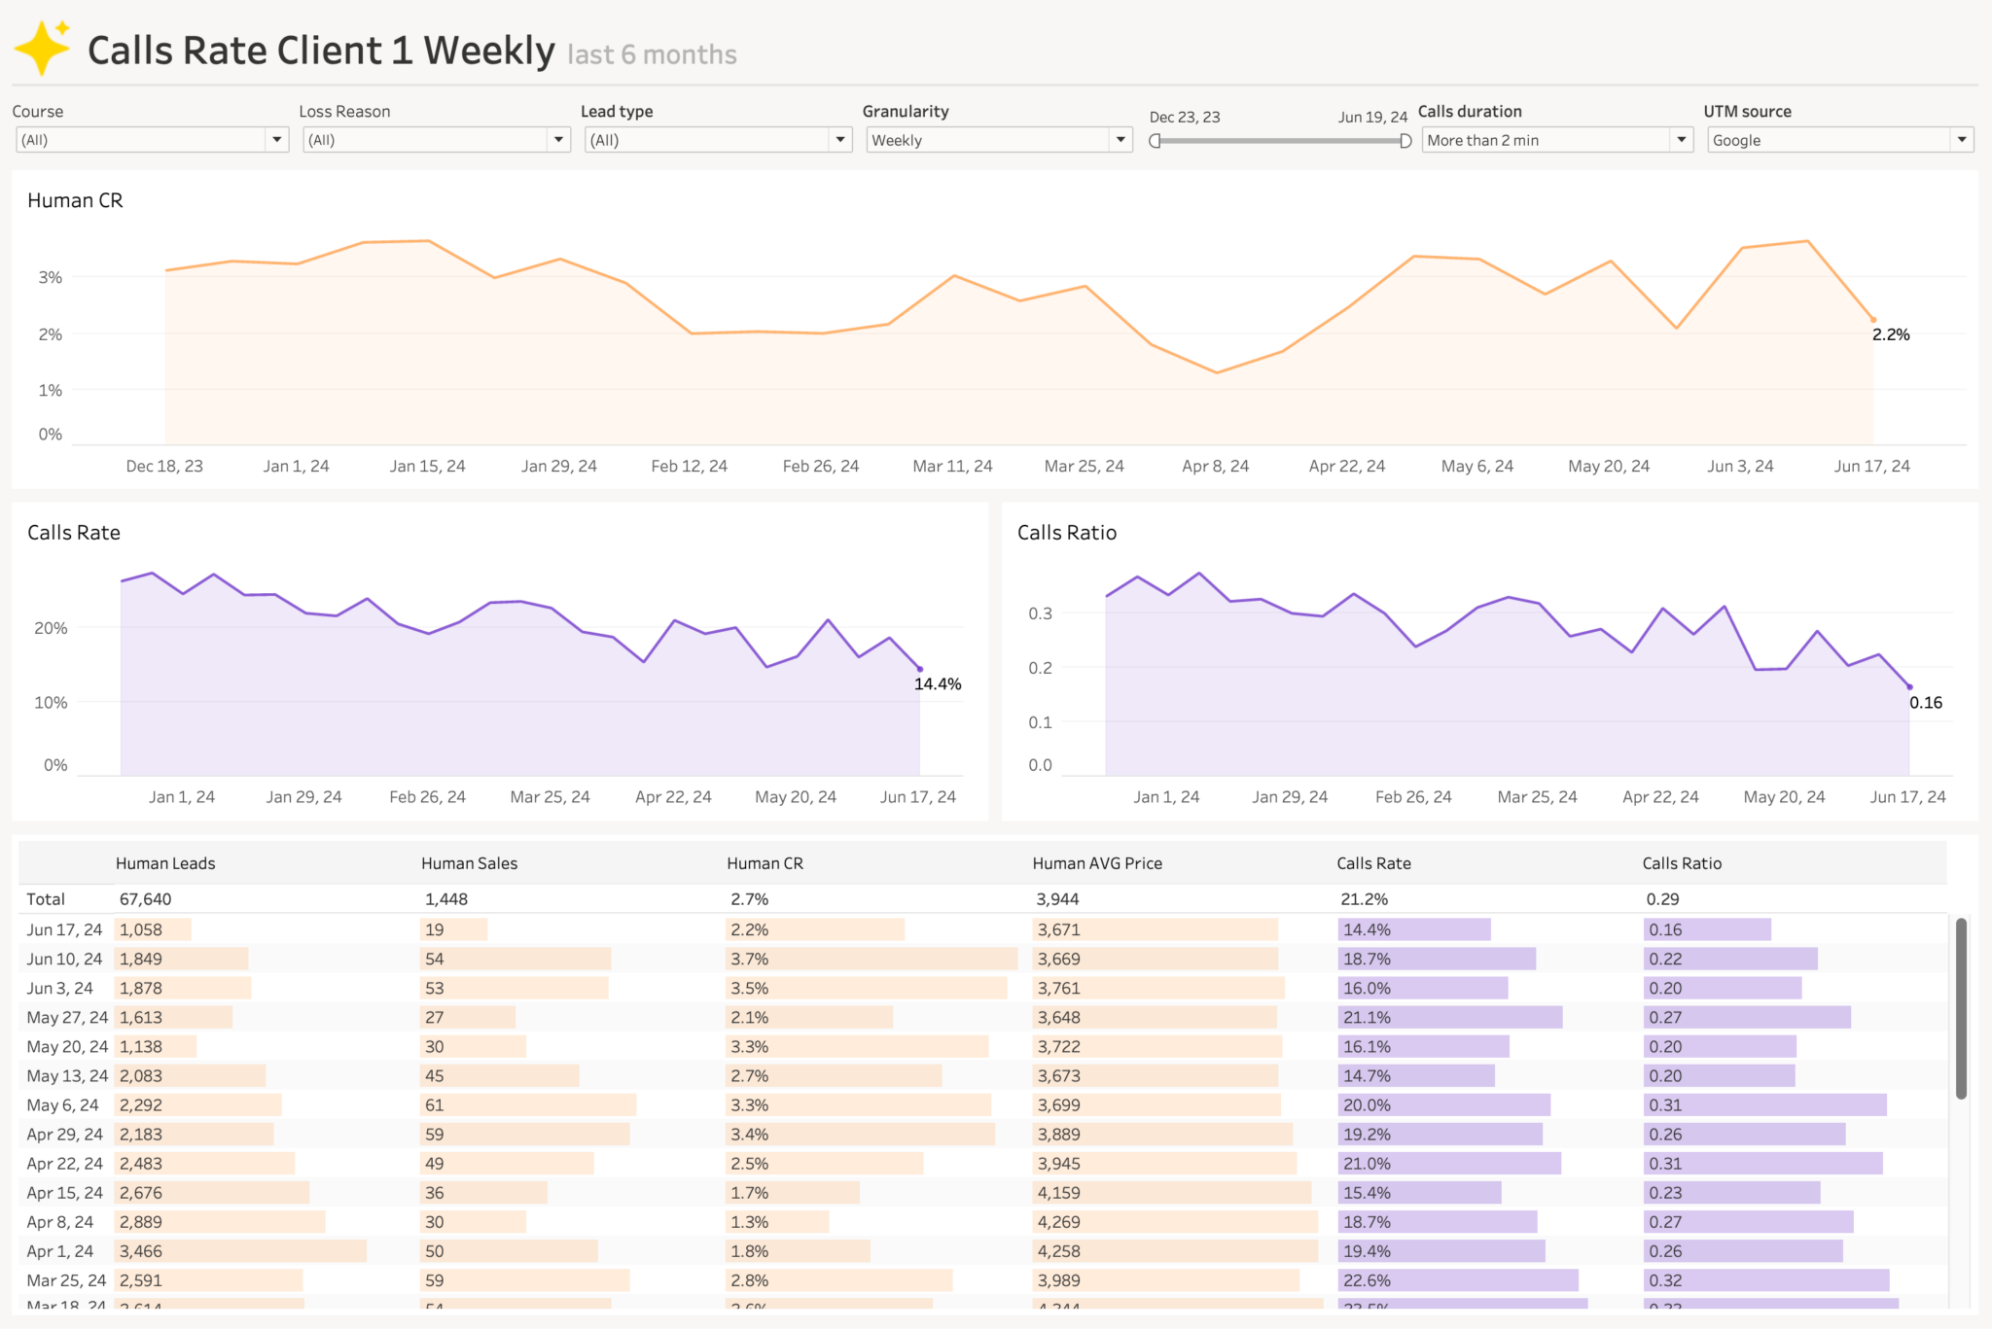Click the Human Leads column header
Image resolution: width=1992 pixels, height=1330 pixels.
(165, 863)
